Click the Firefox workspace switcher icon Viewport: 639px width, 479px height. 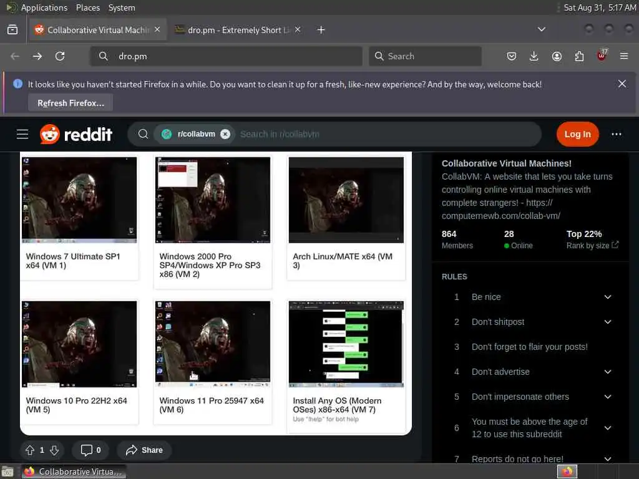pyautogui.click(x=567, y=472)
